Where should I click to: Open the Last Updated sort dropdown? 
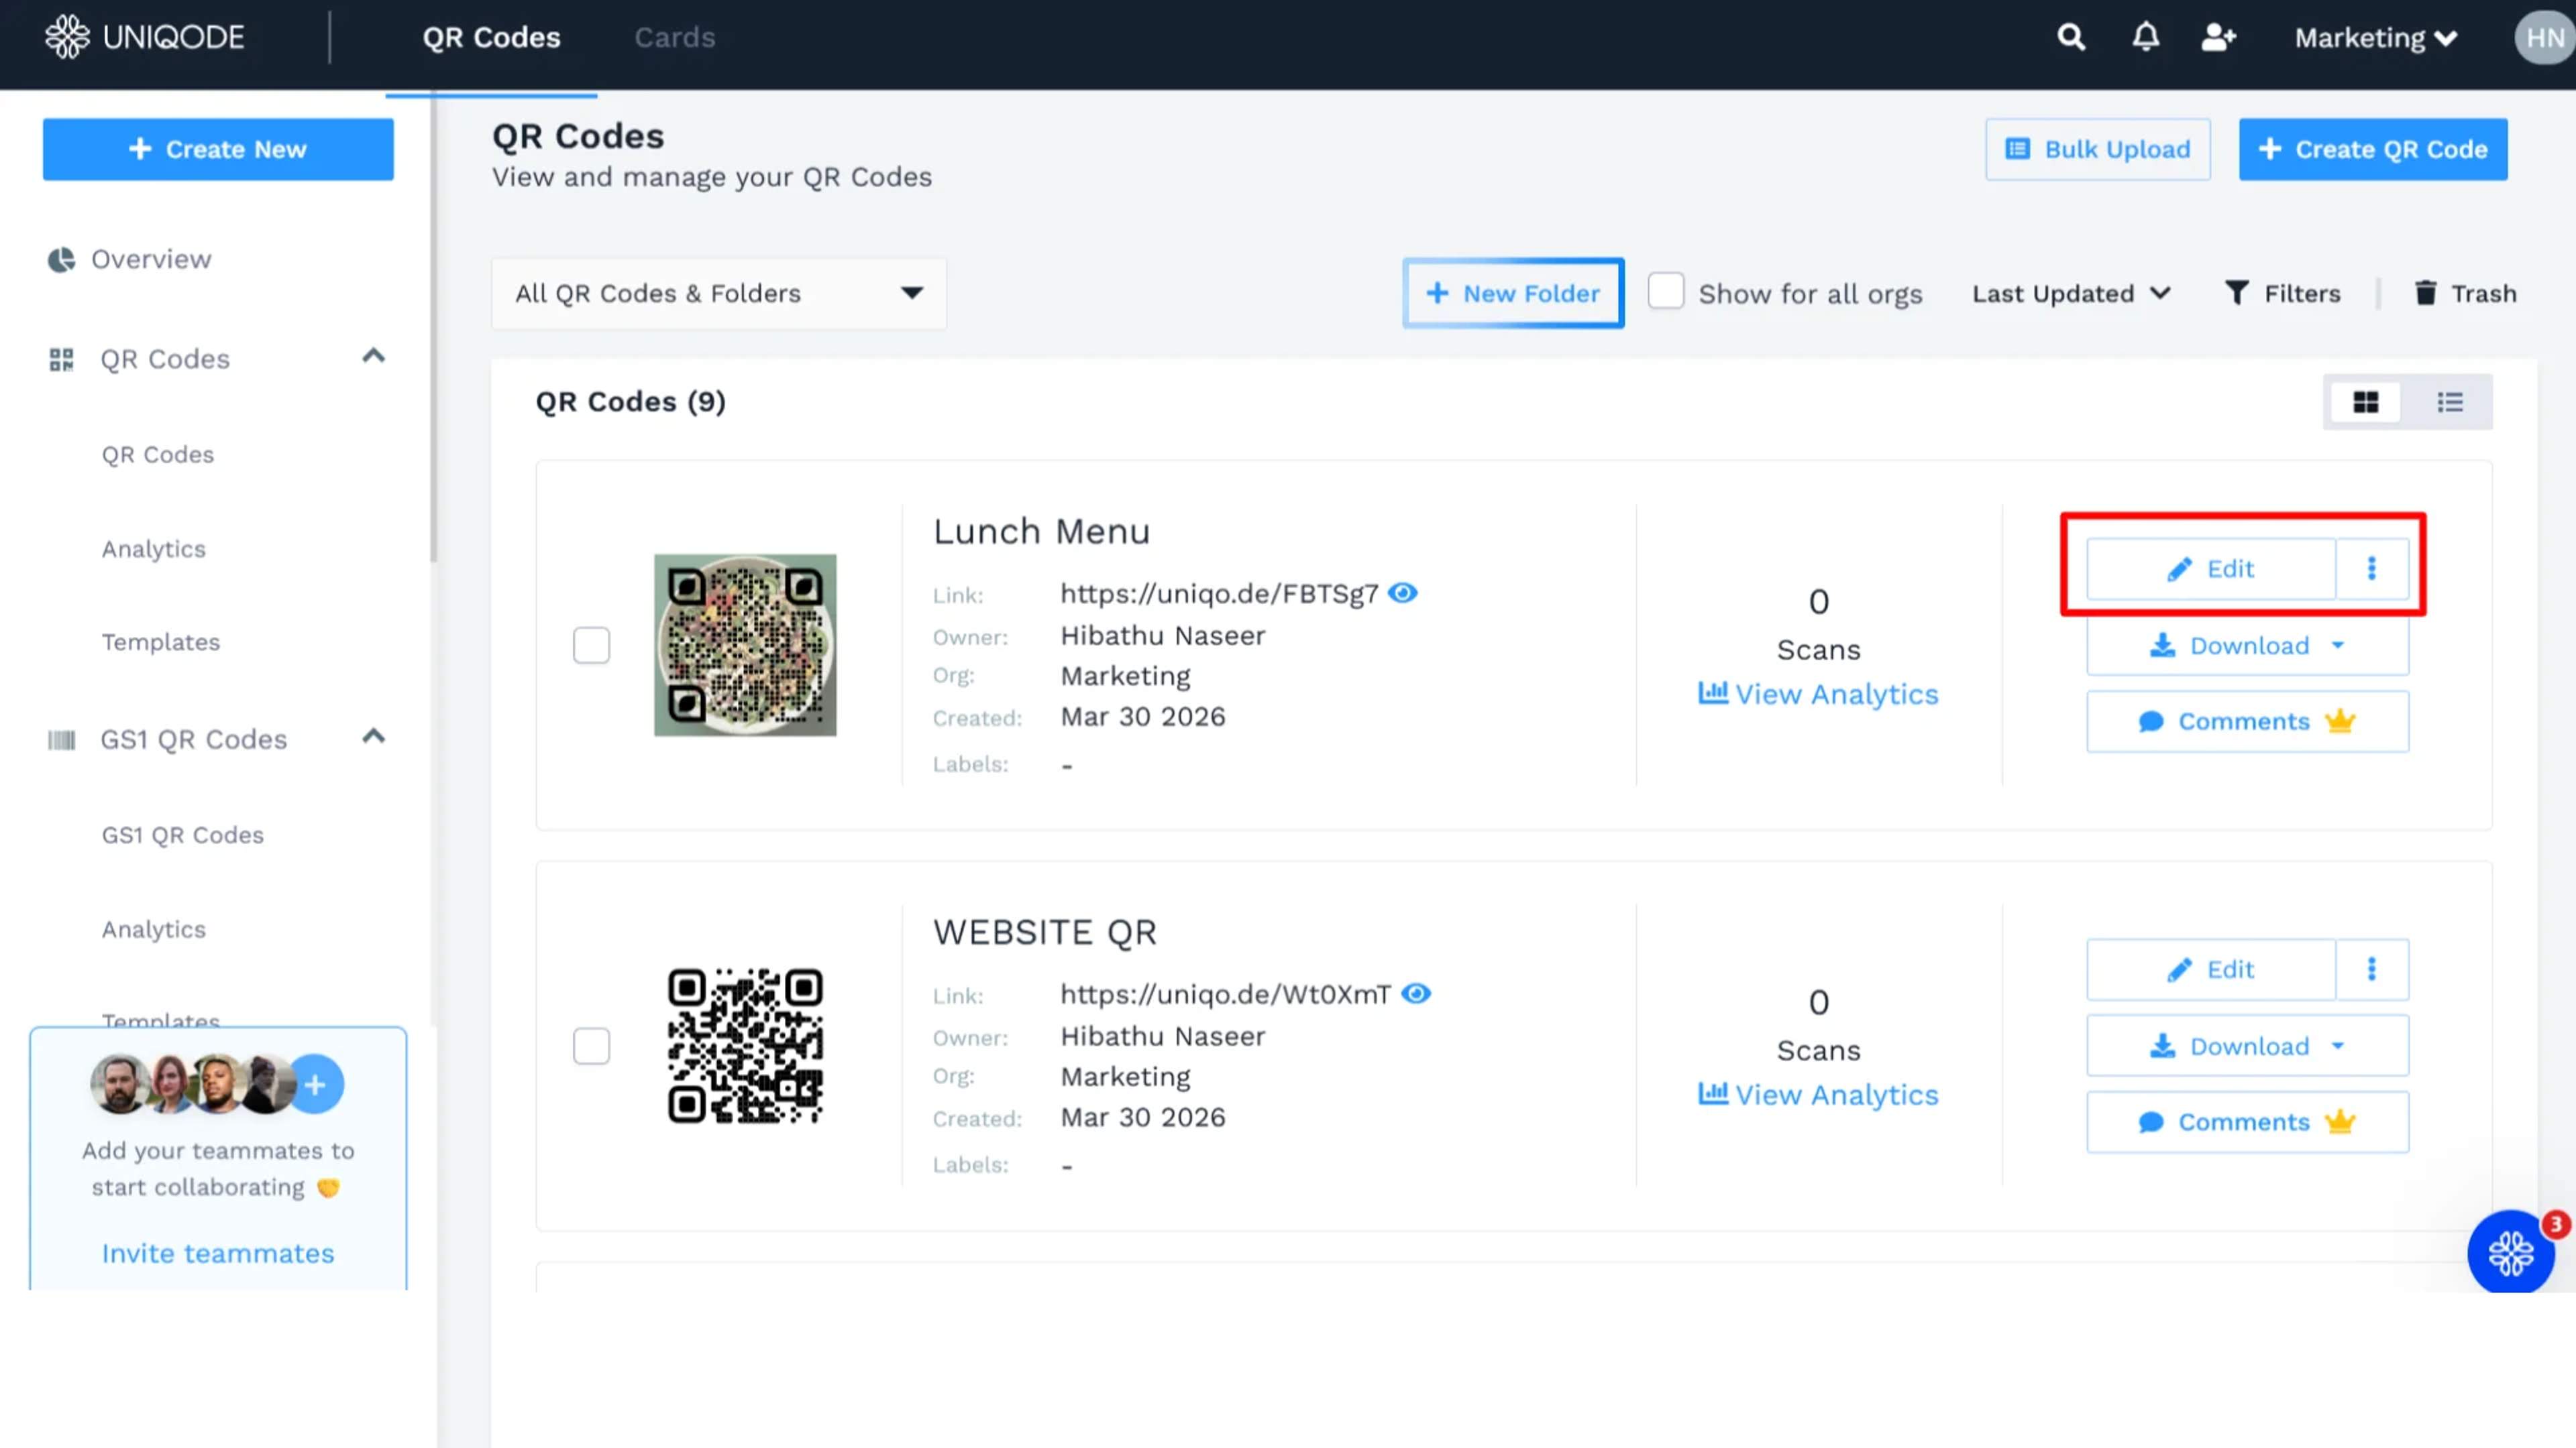point(2071,294)
